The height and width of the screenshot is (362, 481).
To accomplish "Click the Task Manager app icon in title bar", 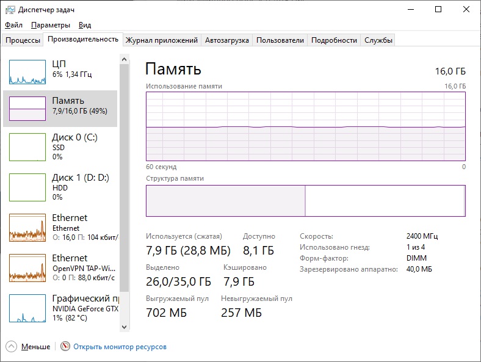I will pyautogui.click(x=10, y=10).
